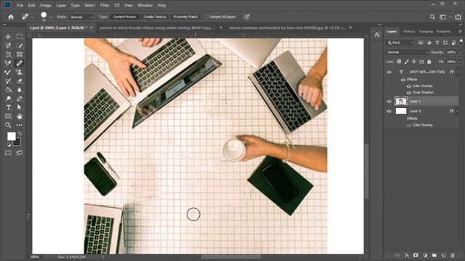Select the Lasso tool
Image resolution: width=465 pixels, height=261 pixels.
[8, 46]
